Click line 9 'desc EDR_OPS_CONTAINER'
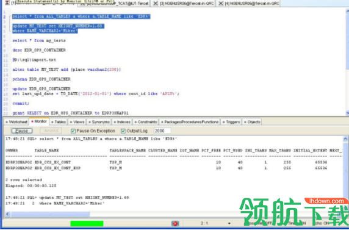This screenshot has width=349, height=230. [39, 50]
